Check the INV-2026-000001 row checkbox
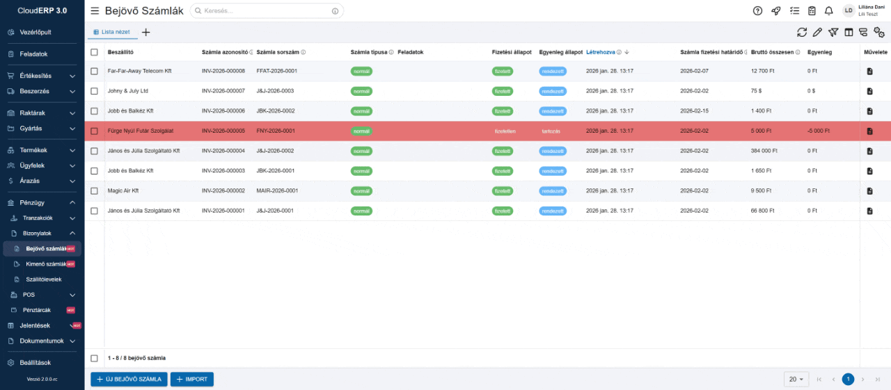This screenshot has height=390, width=891. pos(94,211)
